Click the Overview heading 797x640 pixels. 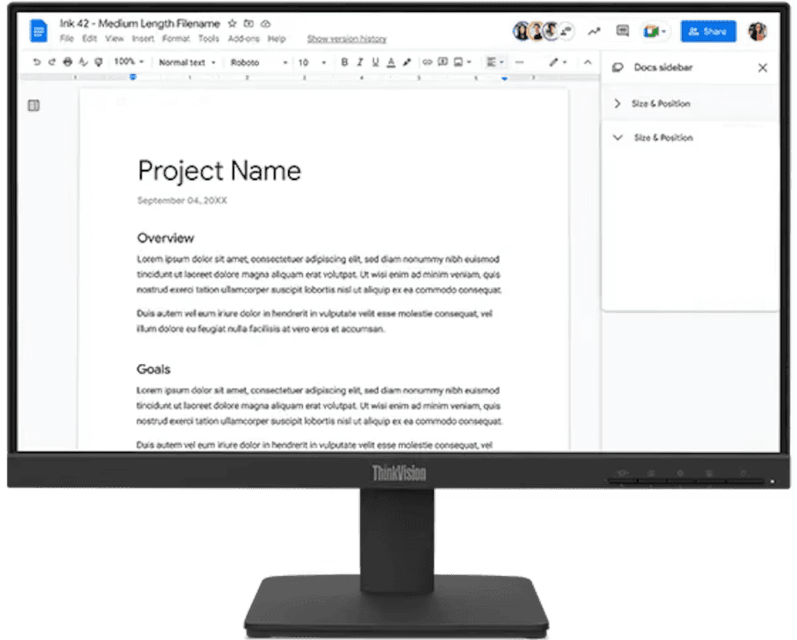[165, 238]
